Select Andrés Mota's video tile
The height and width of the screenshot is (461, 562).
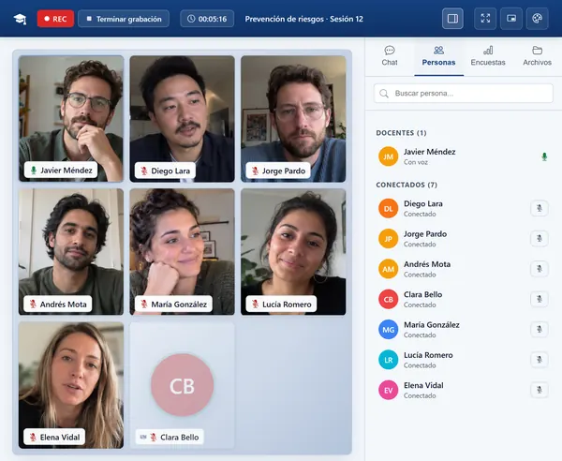tap(71, 252)
